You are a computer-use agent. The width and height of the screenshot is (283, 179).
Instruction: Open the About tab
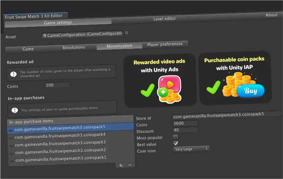250,16
